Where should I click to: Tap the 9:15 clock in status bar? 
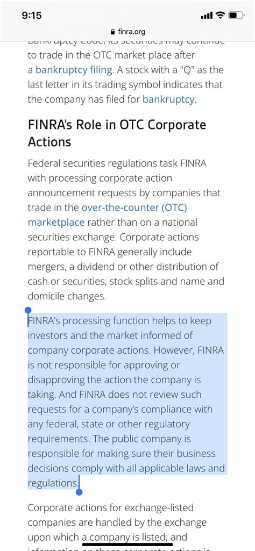(32, 15)
